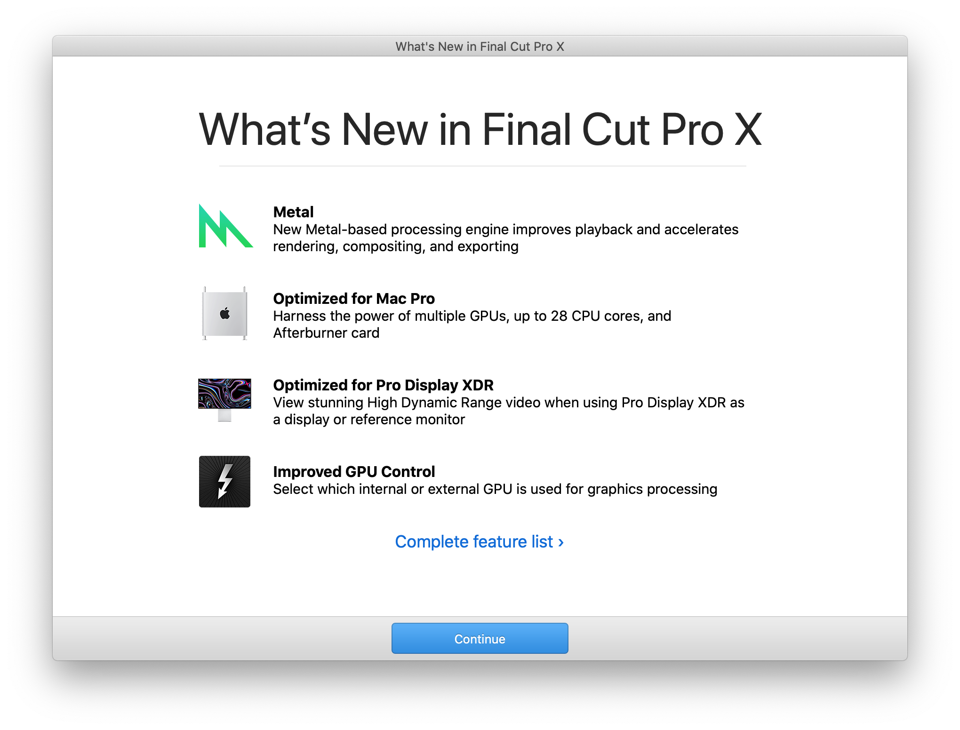
Task: Click the window title bar text
Action: coord(480,47)
